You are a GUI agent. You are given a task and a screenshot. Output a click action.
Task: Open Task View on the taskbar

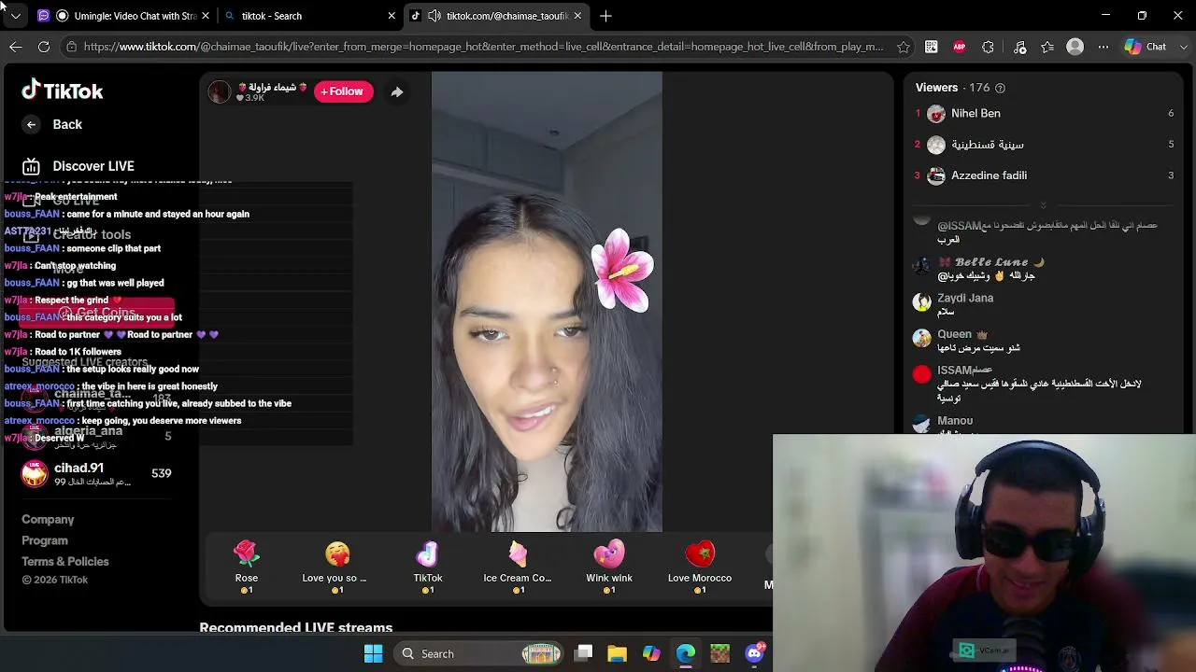(x=583, y=653)
